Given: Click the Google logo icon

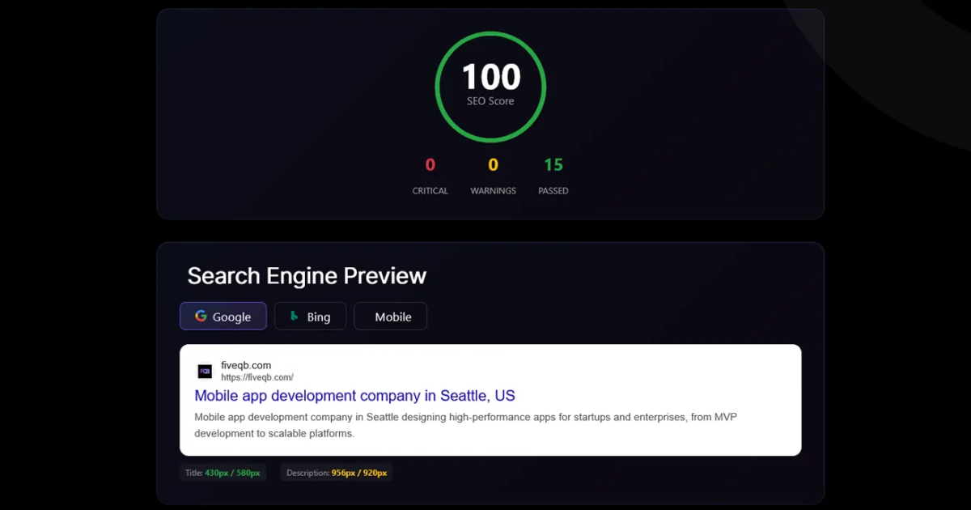Looking at the screenshot, I should pos(201,317).
